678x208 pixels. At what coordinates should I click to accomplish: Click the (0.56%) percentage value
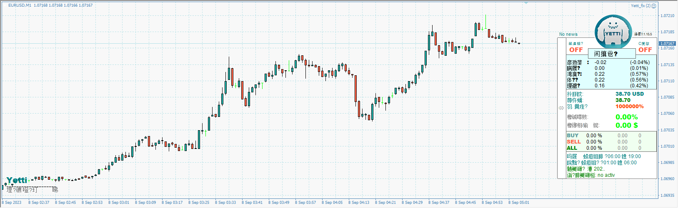click(x=639, y=80)
